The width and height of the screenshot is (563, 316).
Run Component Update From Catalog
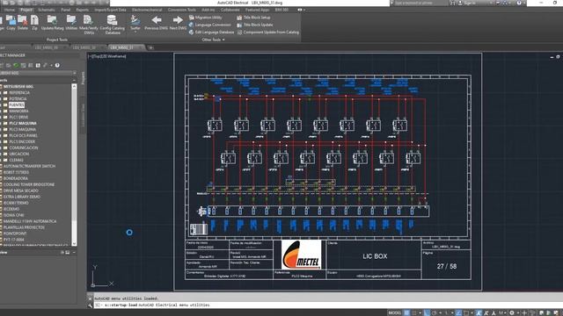click(267, 32)
